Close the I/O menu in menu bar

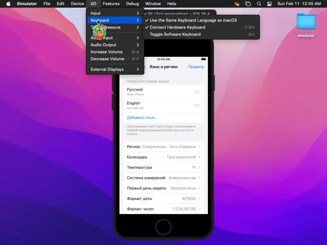(94, 4)
